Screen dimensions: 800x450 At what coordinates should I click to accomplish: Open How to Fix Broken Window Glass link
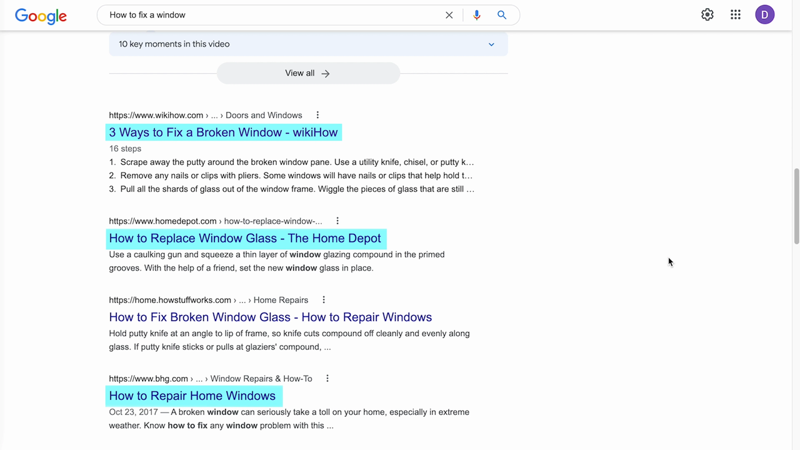(x=270, y=317)
